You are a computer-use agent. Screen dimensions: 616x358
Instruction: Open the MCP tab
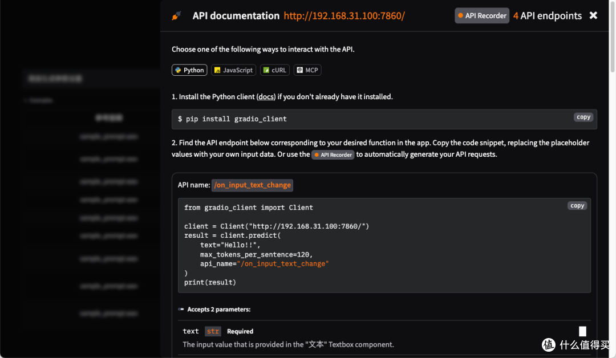point(307,70)
